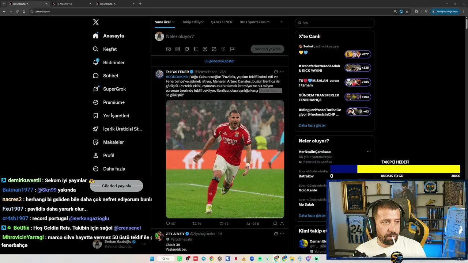Open Daha fazla menu in sidebar
Image resolution: width=468 pixels, height=263 pixels.
tap(109, 169)
